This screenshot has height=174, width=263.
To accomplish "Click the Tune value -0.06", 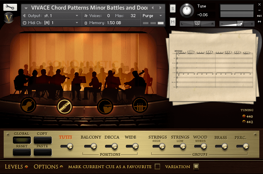I will 203,15.
